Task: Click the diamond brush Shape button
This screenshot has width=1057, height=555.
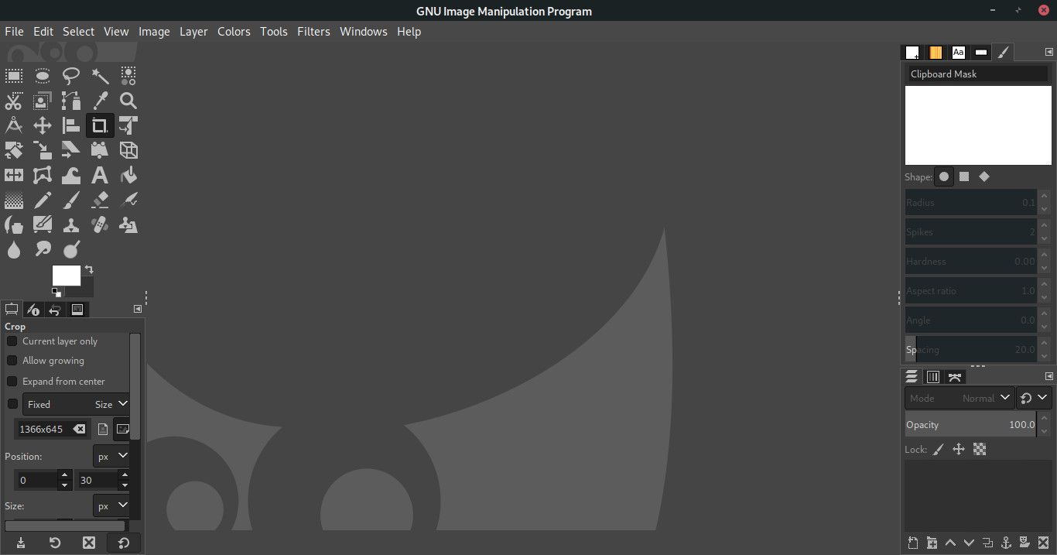Action: [x=984, y=176]
